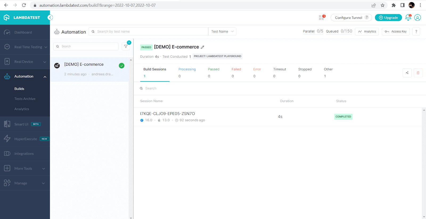This screenshot has width=426, height=219.
Task: Click the Upgrade button
Action: click(x=388, y=18)
